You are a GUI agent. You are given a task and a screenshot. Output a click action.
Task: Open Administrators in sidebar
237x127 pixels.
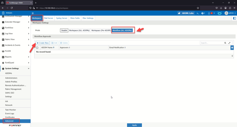click(x=11, y=78)
